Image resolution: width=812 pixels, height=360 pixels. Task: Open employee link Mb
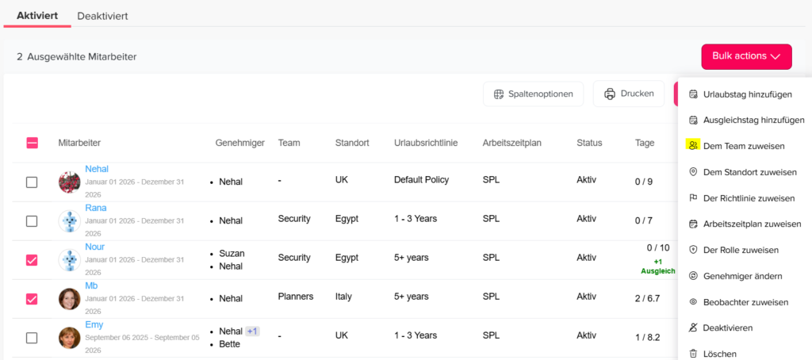(92, 286)
